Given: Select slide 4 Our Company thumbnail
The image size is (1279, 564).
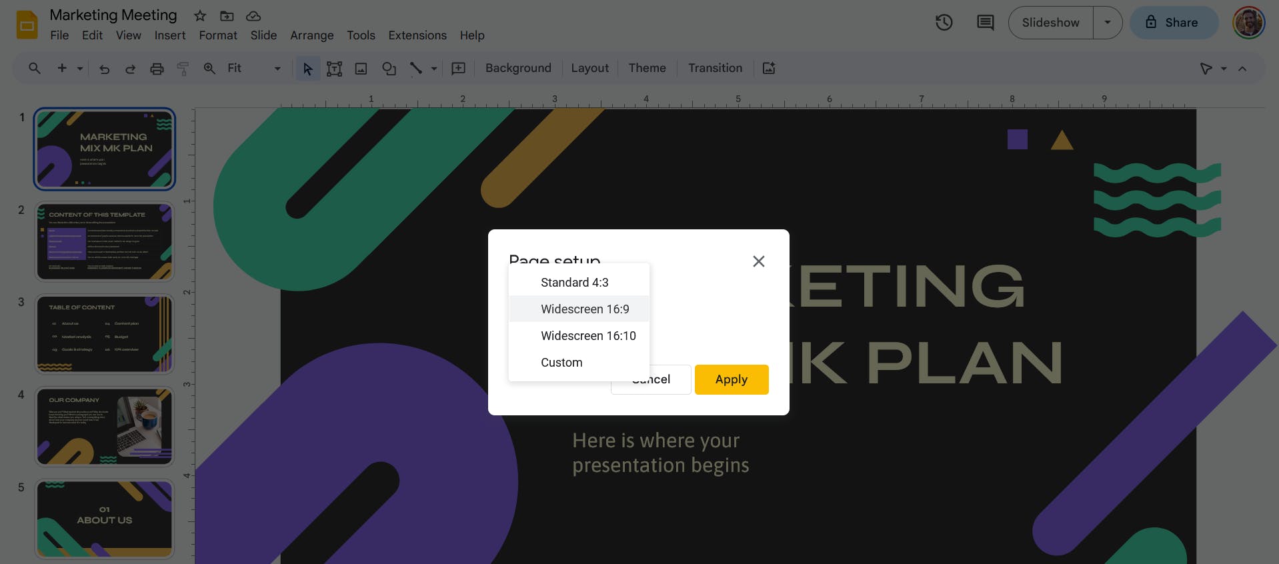Looking at the screenshot, I should coord(105,427).
